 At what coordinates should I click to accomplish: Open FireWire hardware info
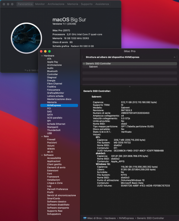coord(51,87)
